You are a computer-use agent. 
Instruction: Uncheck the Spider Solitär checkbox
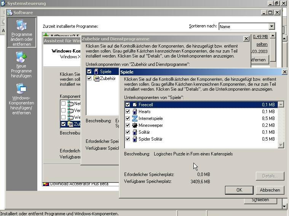[x=128, y=139]
